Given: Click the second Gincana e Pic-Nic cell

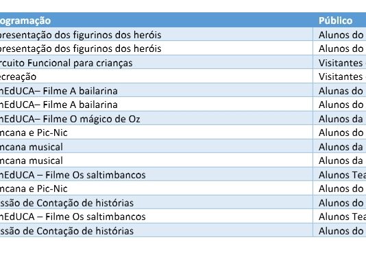Looking at the screenshot, I should tap(156, 188).
